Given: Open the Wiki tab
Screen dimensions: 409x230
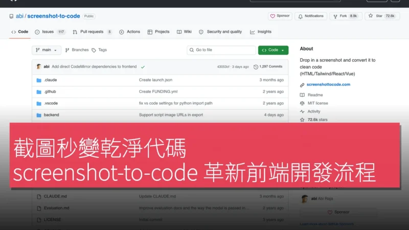Looking at the screenshot, I should [x=184, y=32].
